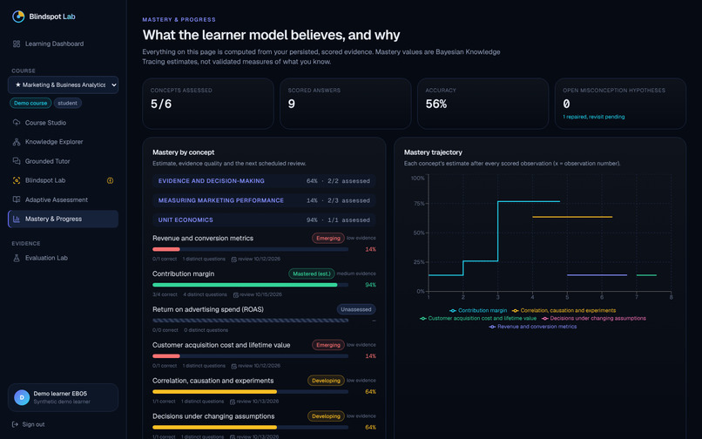The width and height of the screenshot is (702, 439).
Task: Click the Mastered (est.) badge
Action: [x=311, y=274]
